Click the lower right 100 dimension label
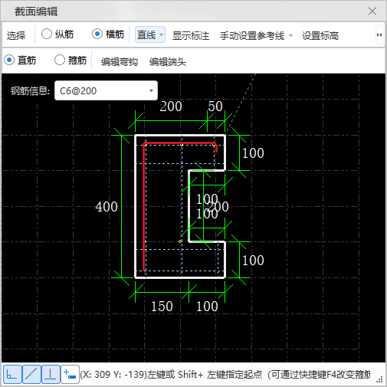The width and height of the screenshot is (387, 387). (253, 261)
